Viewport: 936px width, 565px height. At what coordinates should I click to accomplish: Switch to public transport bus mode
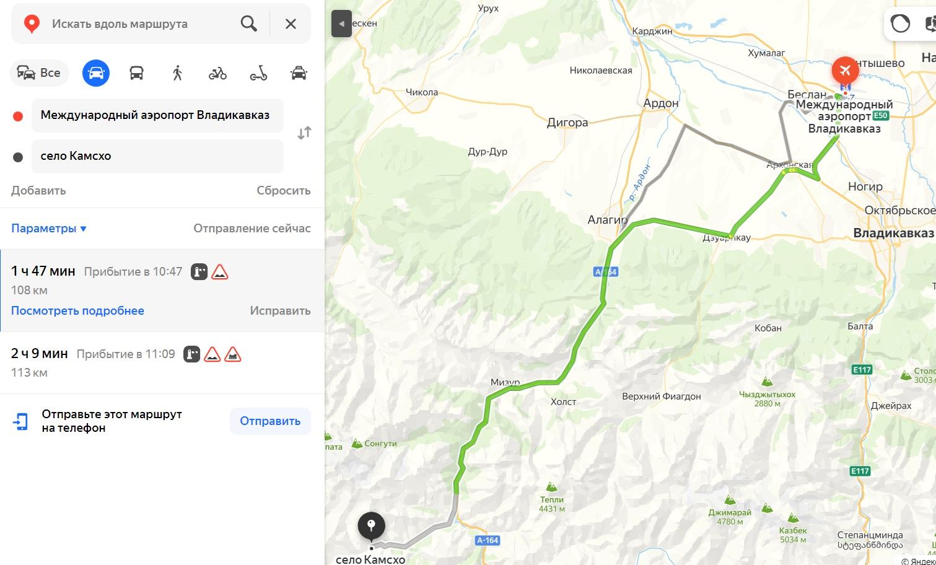coord(136,73)
